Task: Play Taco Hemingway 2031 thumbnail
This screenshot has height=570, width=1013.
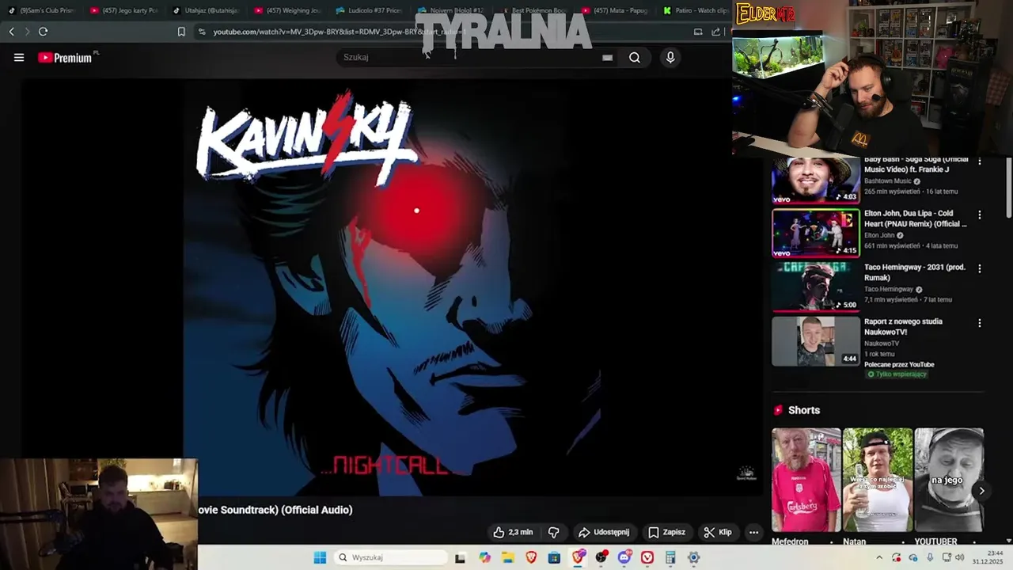Action: point(816,287)
